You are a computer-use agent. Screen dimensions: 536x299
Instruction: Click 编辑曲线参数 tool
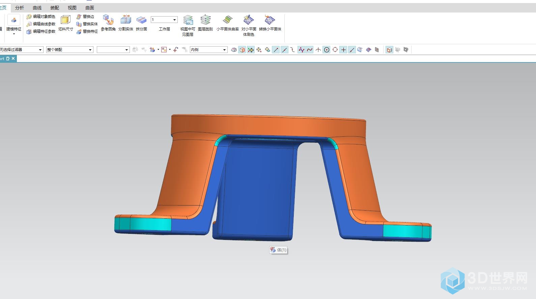(41, 24)
